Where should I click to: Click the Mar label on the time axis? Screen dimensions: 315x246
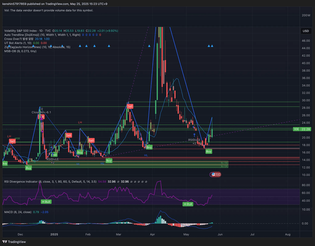tap(119, 234)
